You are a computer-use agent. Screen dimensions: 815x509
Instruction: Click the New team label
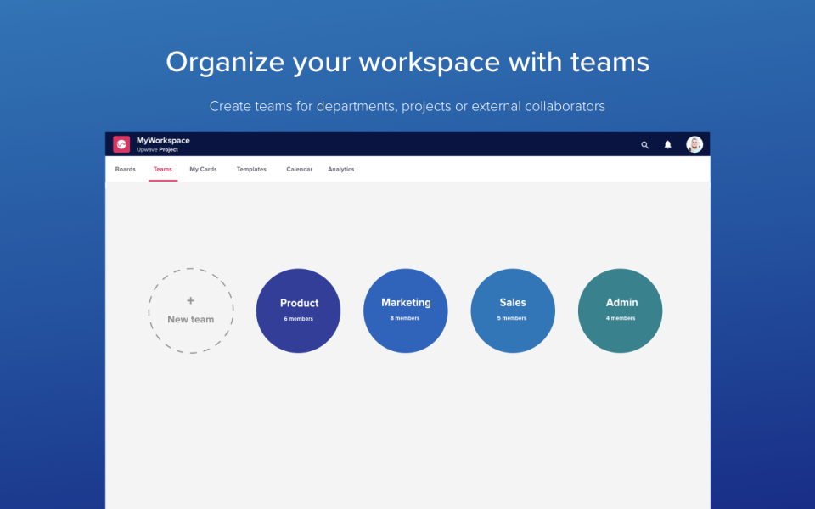pos(191,320)
